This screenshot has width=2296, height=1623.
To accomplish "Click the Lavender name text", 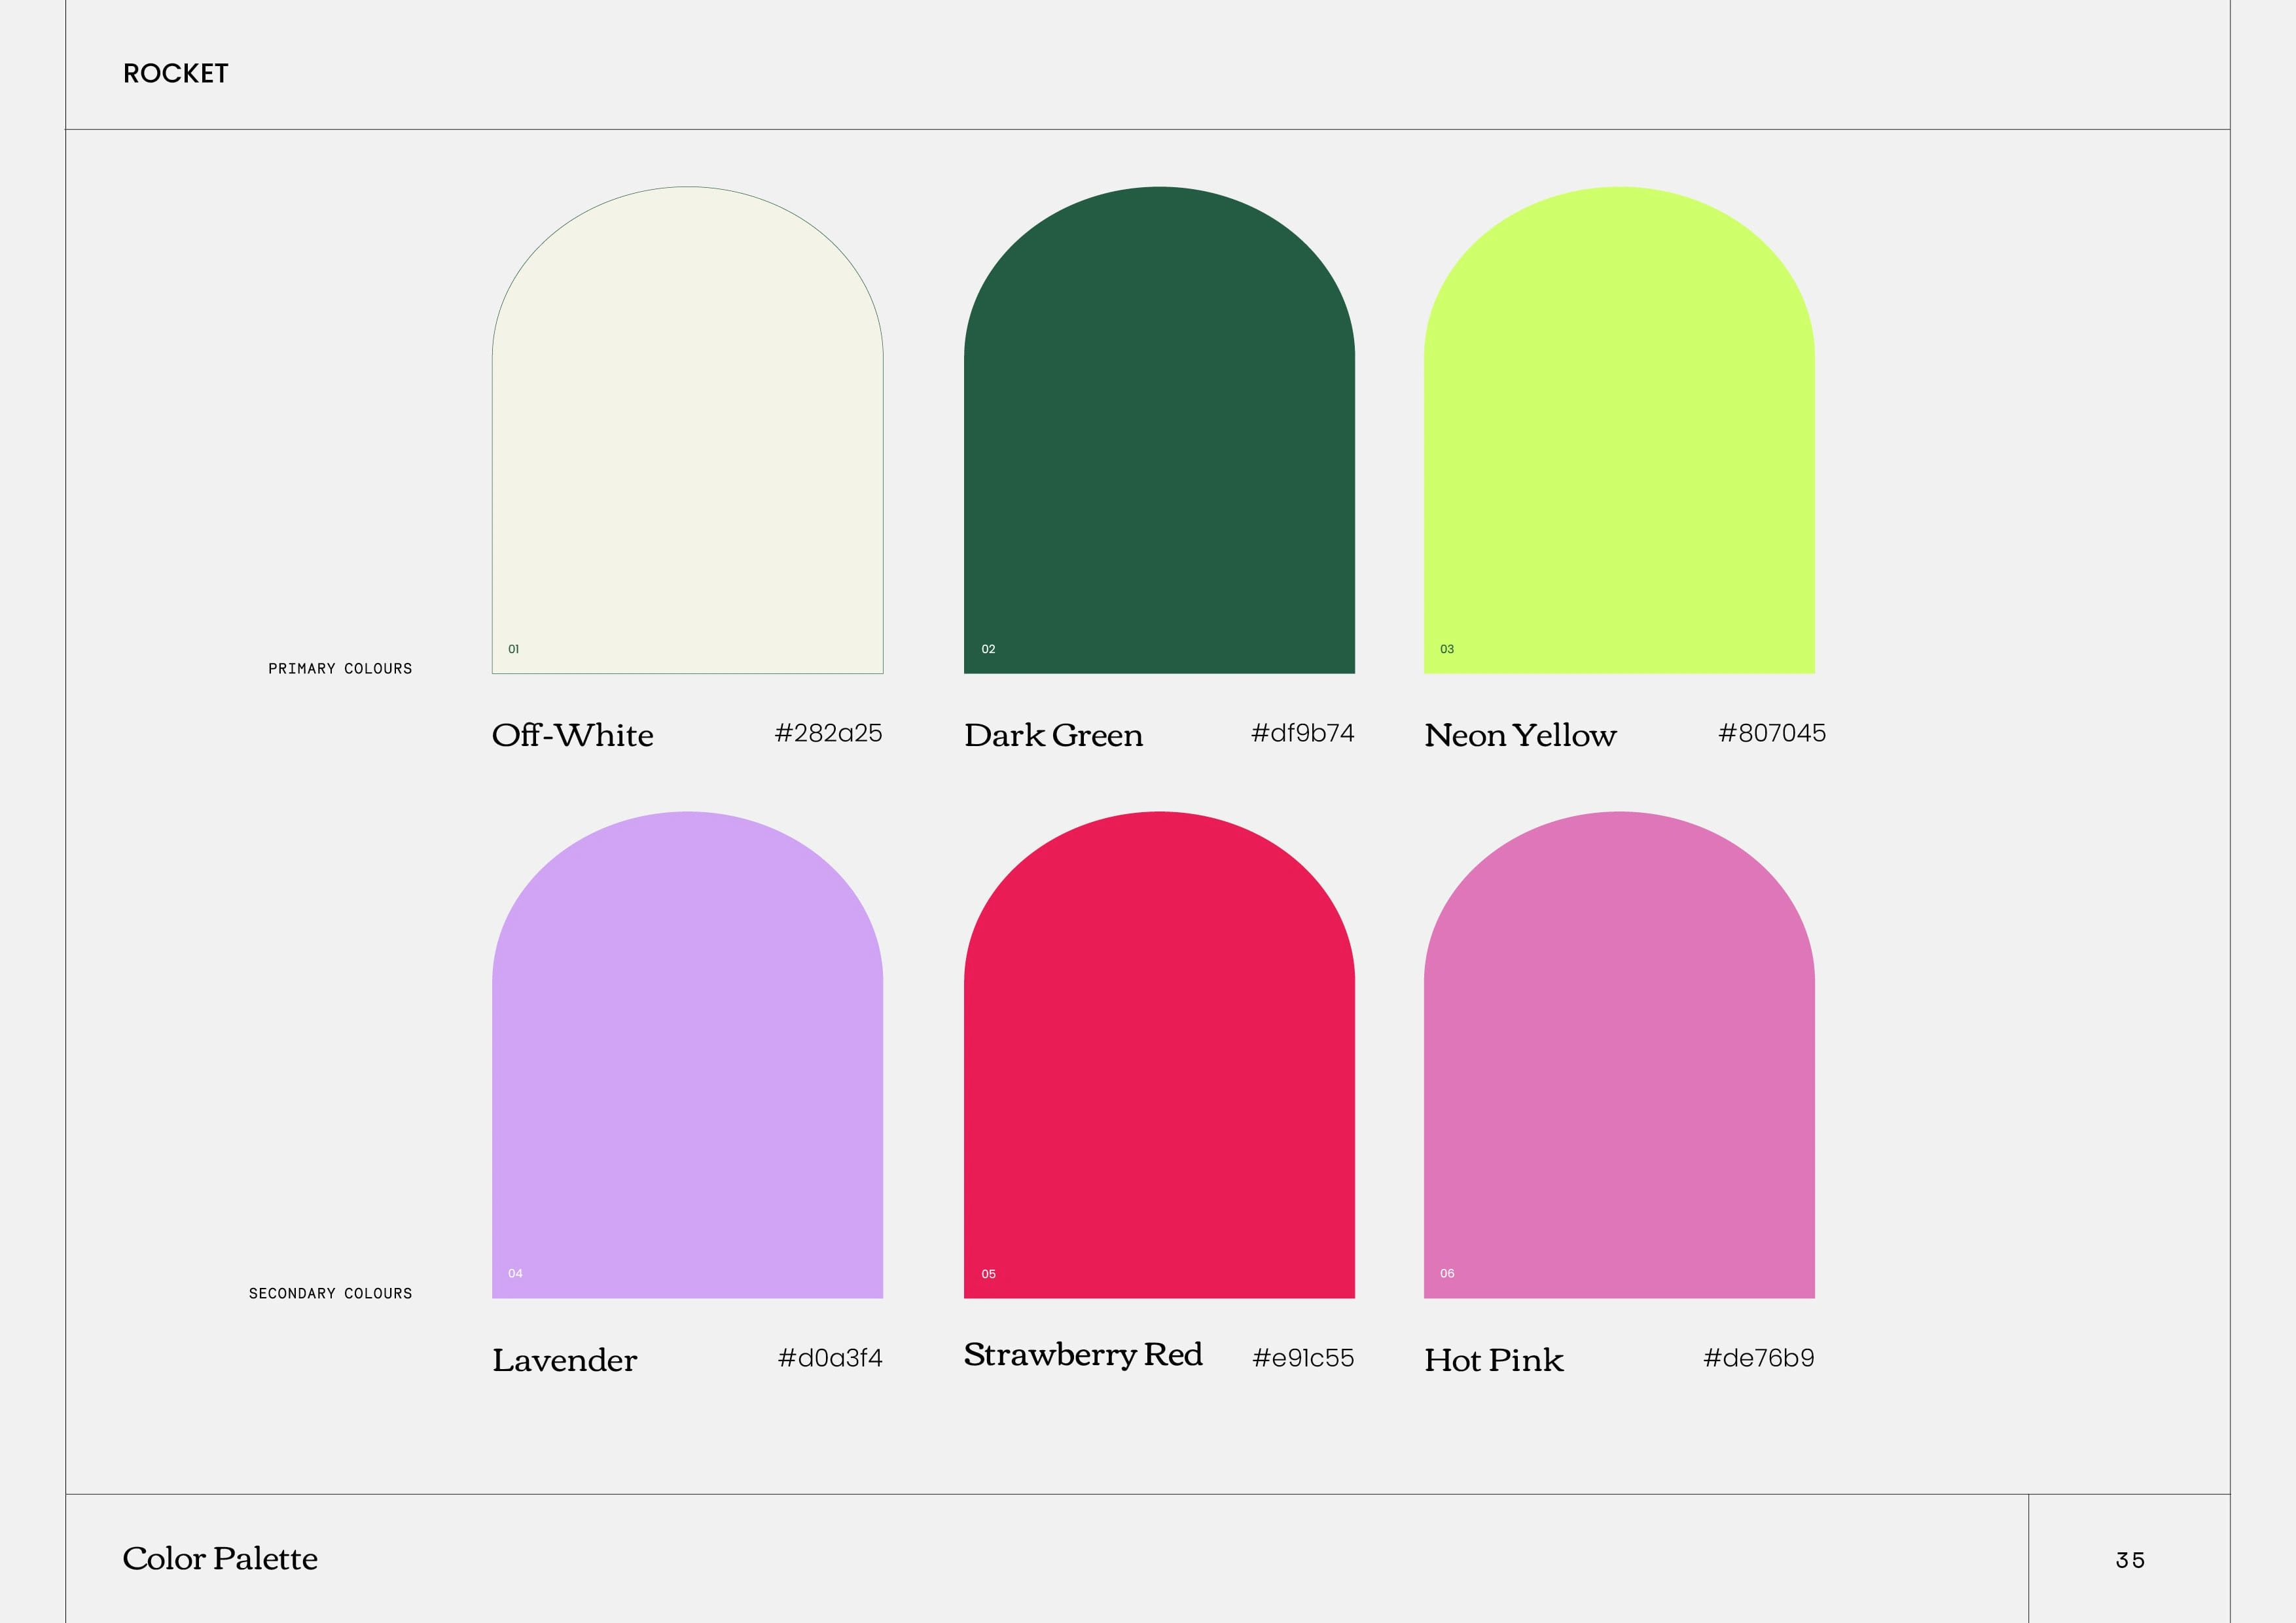I will tap(564, 1360).
